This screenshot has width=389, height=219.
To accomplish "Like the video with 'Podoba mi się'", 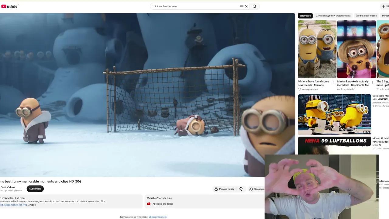I will pyautogui.click(x=224, y=189).
